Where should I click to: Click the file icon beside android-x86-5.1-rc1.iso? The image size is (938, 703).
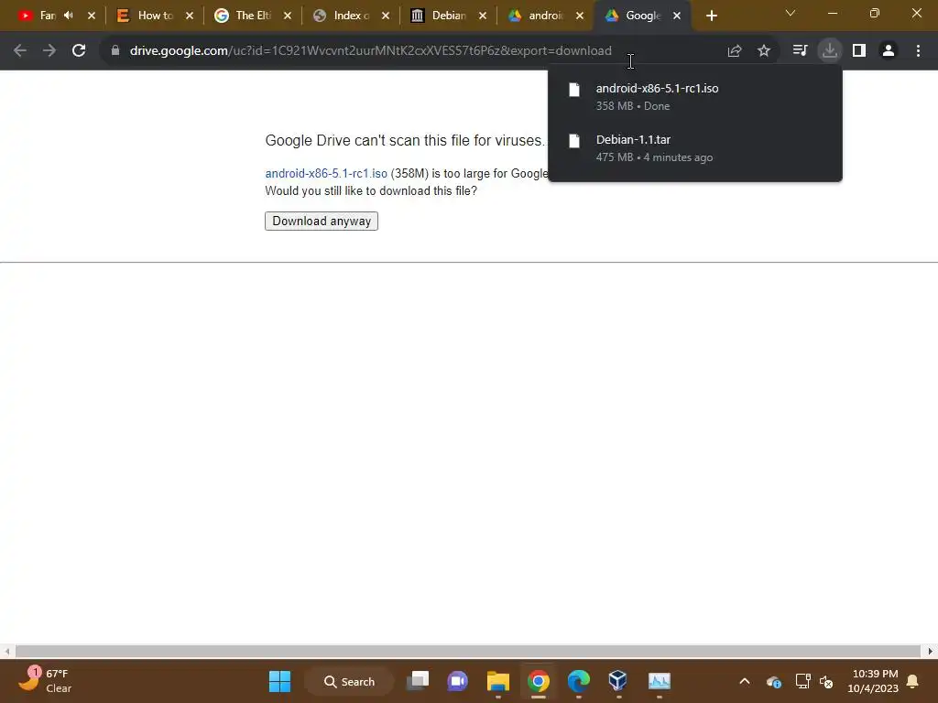[x=574, y=90]
